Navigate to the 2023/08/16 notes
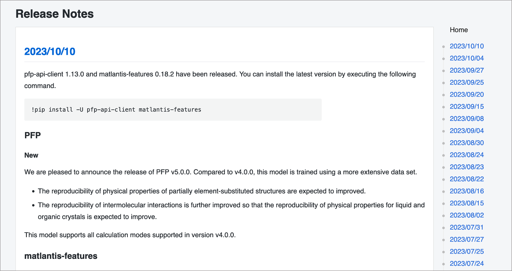Image resolution: width=512 pixels, height=271 pixels. [x=467, y=191]
